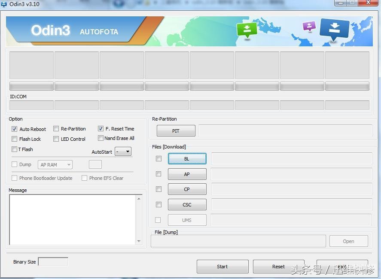Click the Reset button
Screen dimensions: 381x279
[279, 267]
